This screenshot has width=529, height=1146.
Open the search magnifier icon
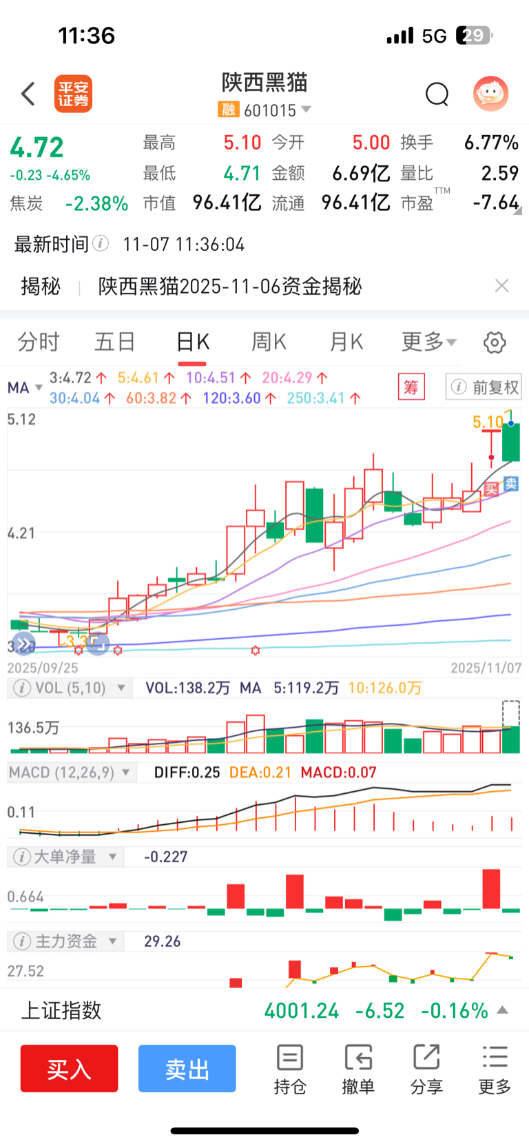click(437, 94)
